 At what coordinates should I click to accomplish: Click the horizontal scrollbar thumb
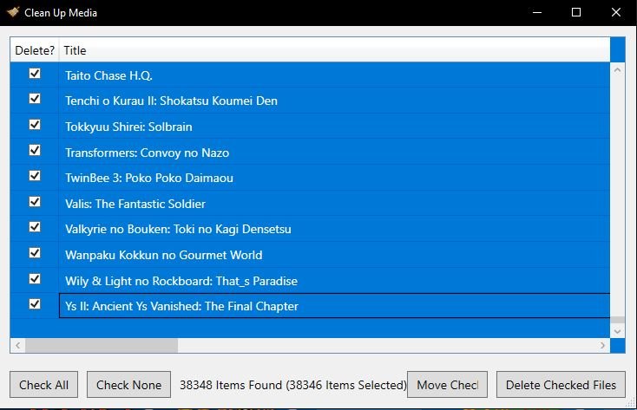pos(102,346)
